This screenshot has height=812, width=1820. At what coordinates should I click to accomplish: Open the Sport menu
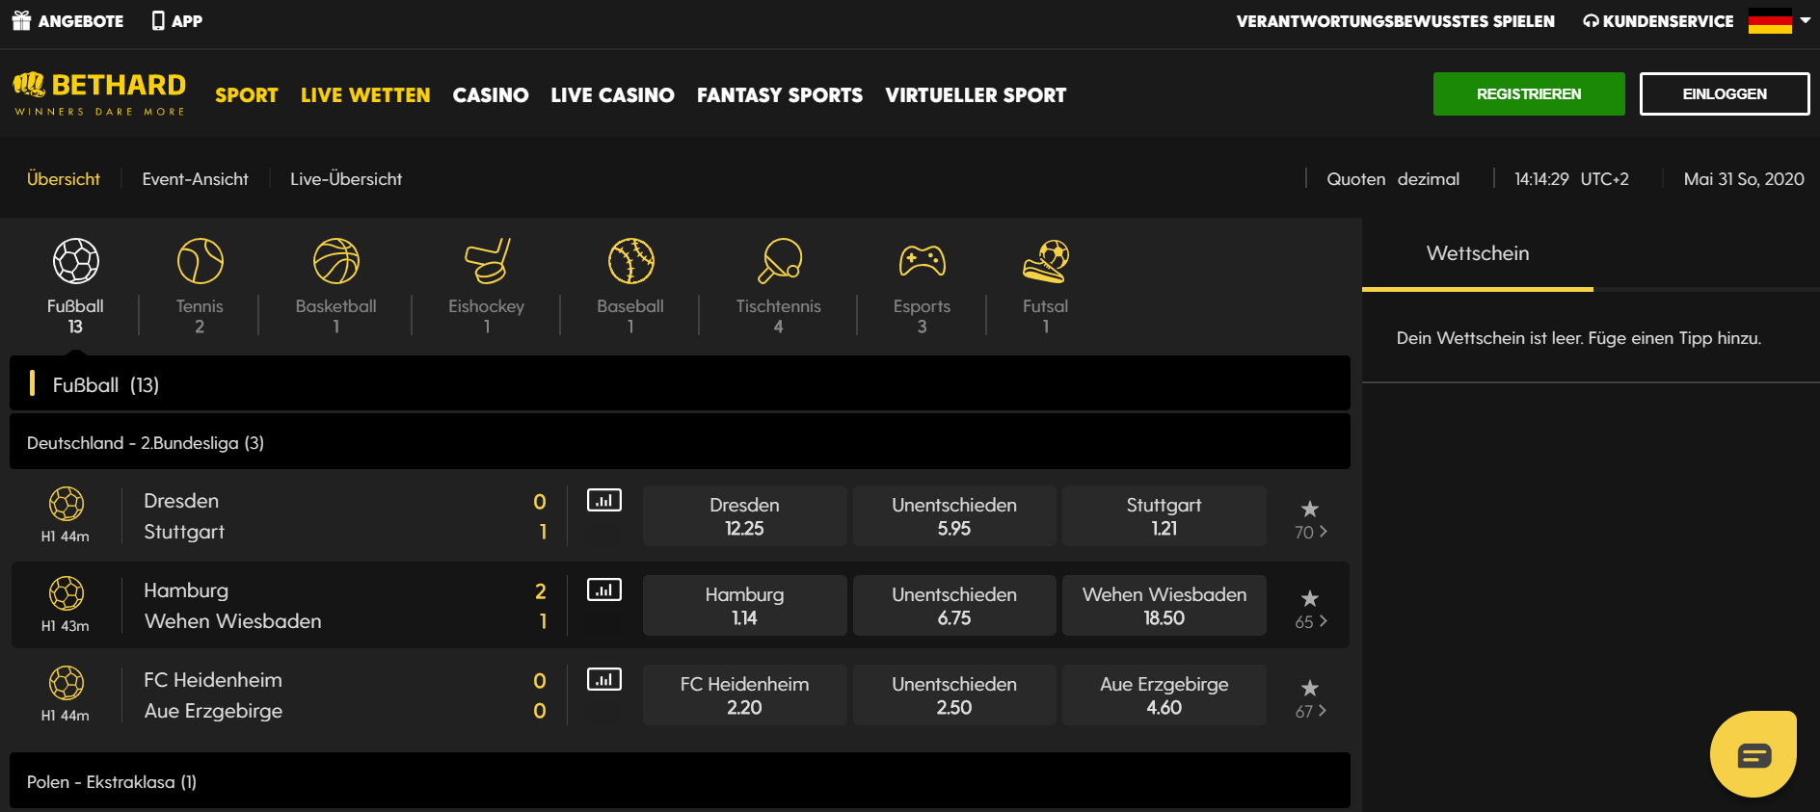[247, 95]
